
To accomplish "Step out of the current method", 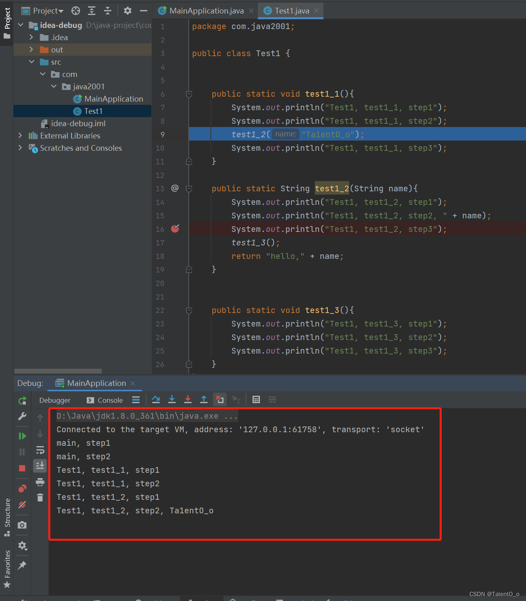I will (x=204, y=399).
